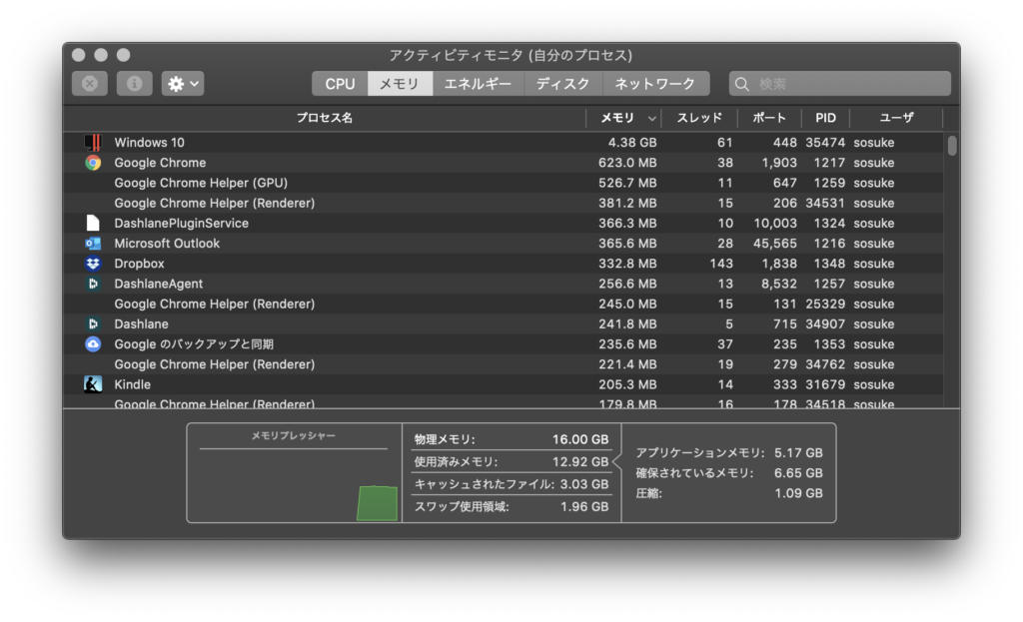The image size is (1023, 622).
Task: Select the Windows 10 process row
Action: pyautogui.click(x=504, y=142)
